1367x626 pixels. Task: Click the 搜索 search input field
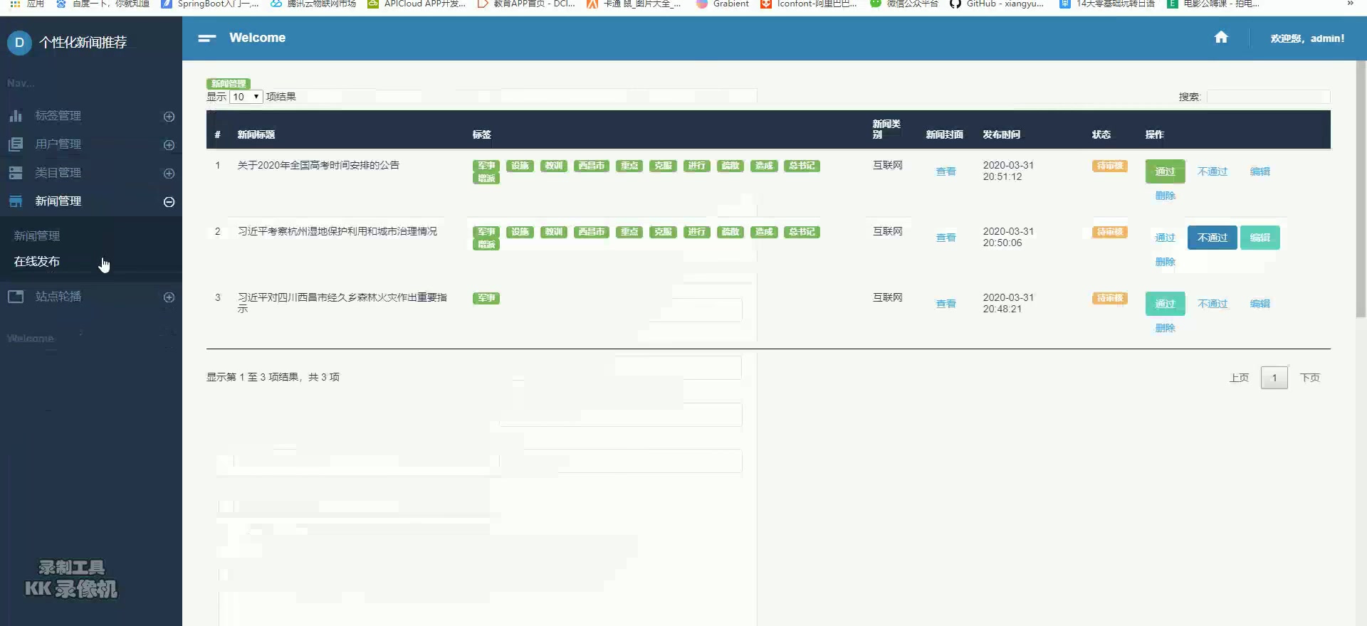point(1268,97)
